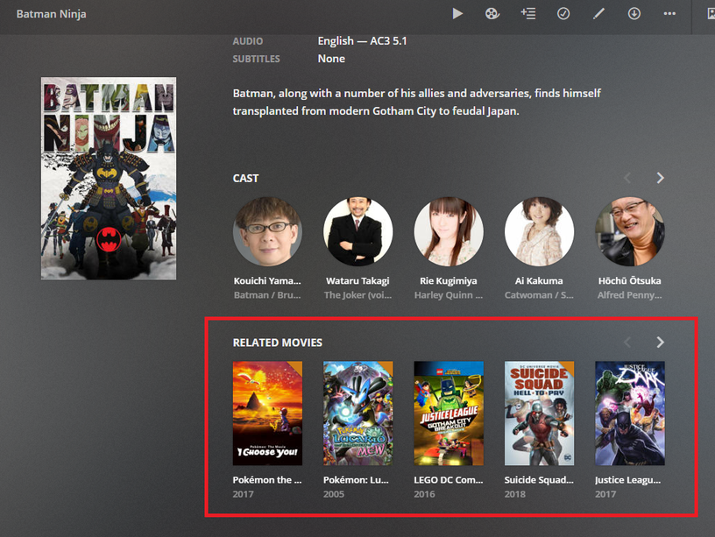Screen dimensions: 715x537
Task: Click the 2018 year under Suicide Squad
Action: pyautogui.click(x=515, y=494)
